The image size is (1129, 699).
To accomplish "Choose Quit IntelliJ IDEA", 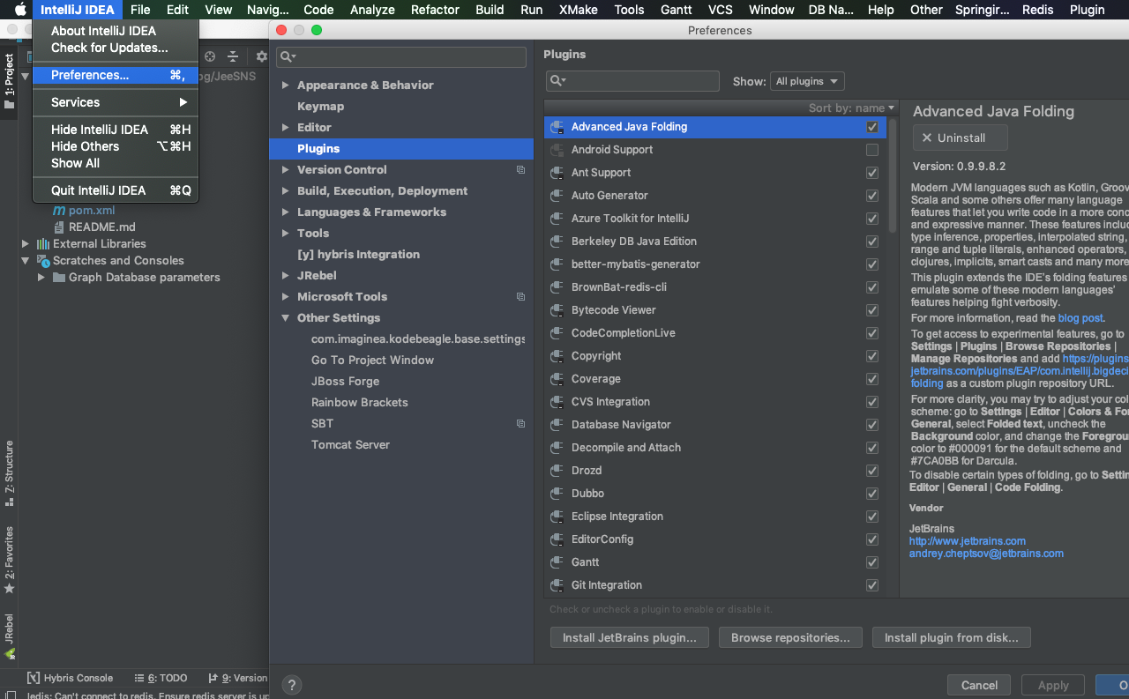I will 116,190.
